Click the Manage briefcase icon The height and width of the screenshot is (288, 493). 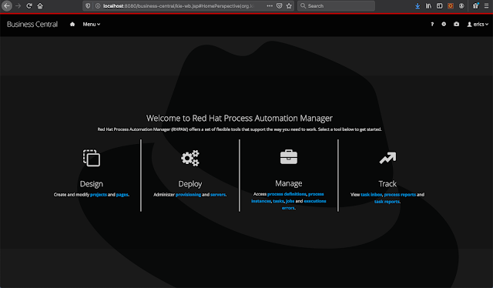(x=289, y=157)
